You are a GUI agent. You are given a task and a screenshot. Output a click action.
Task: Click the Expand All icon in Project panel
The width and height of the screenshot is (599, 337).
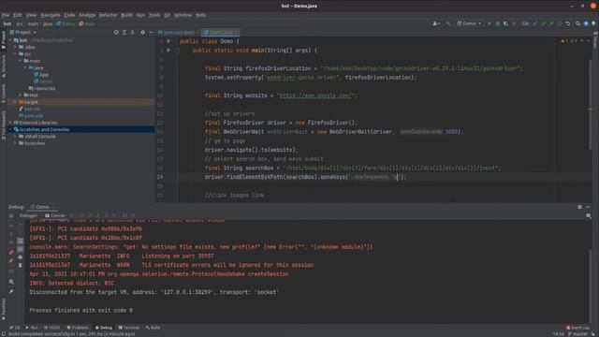(124, 33)
